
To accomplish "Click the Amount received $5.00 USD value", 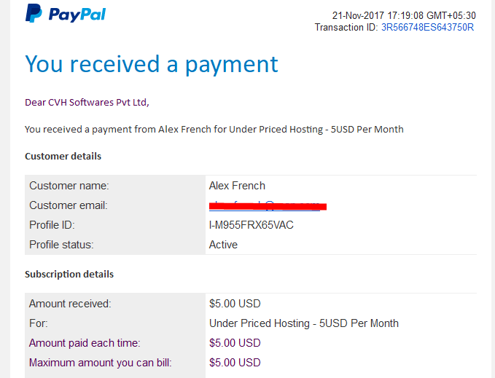I will pyautogui.click(x=235, y=304).
